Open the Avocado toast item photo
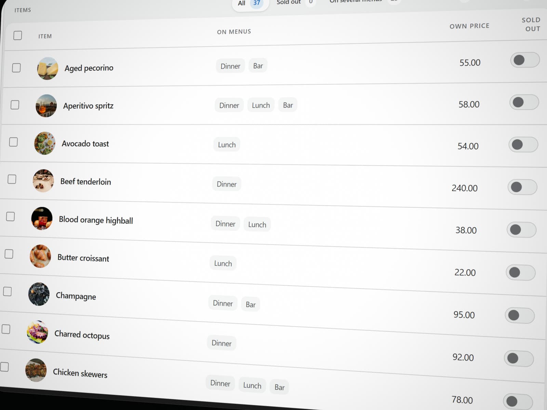The width and height of the screenshot is (547, 410). (45, 143)
